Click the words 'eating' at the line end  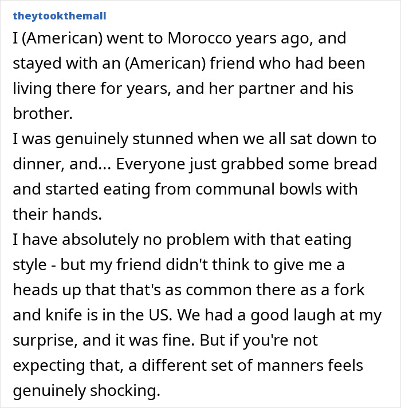(323, 239)
